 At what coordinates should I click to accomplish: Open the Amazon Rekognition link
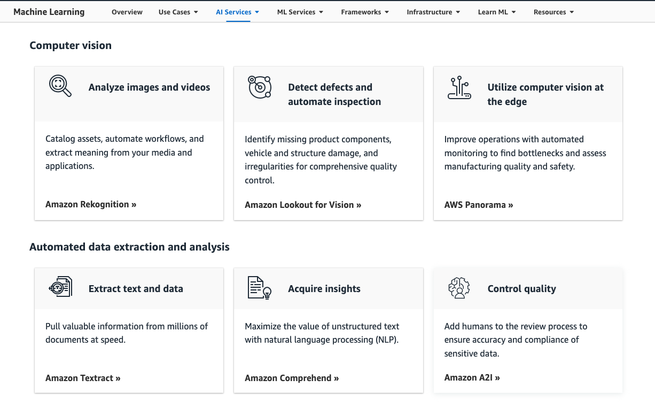(91, 204)
